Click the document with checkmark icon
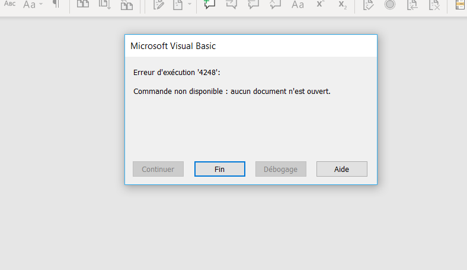The image size is (467, 270). [368, 5]
